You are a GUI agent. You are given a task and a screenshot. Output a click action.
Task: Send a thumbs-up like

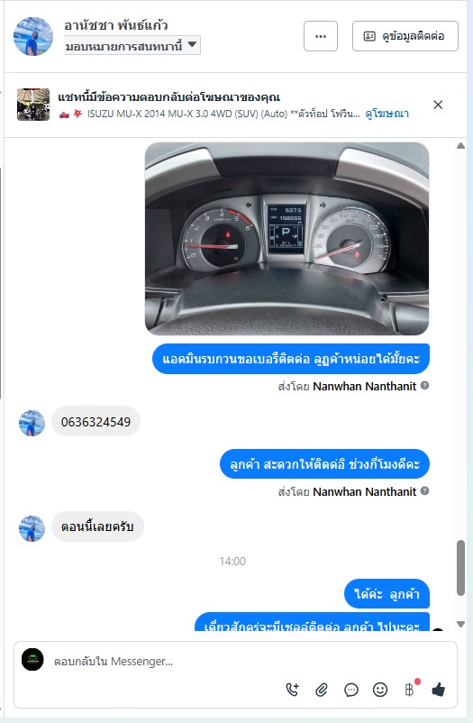pyautogui.click(x=439, y=690)
